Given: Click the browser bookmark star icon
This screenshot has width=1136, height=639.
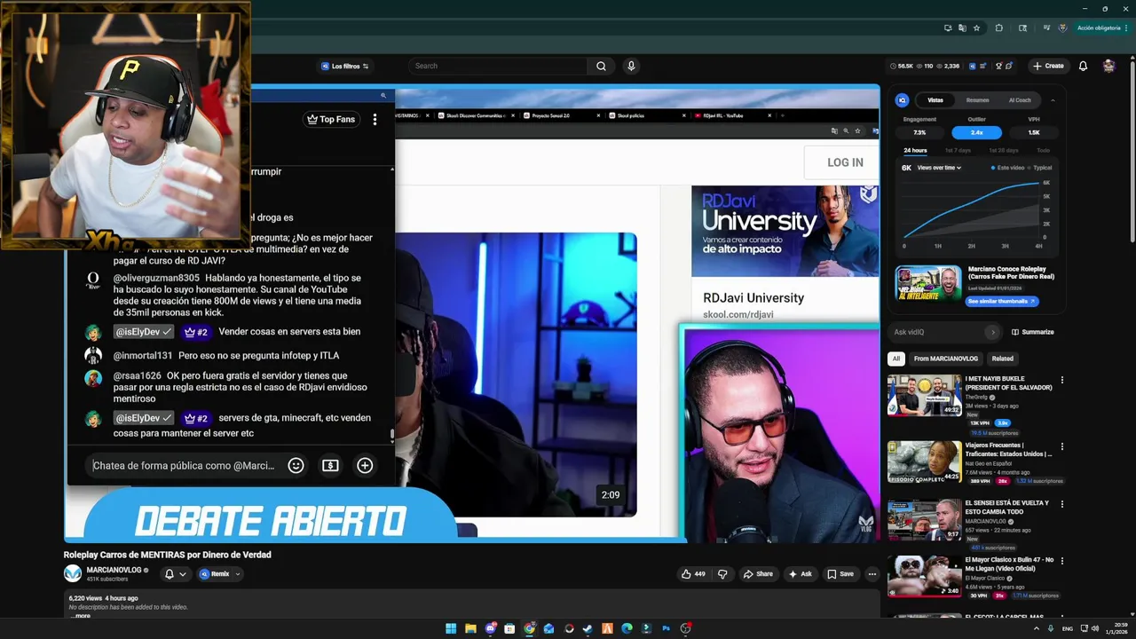Looking at the screenshot, I should point(976,28).
